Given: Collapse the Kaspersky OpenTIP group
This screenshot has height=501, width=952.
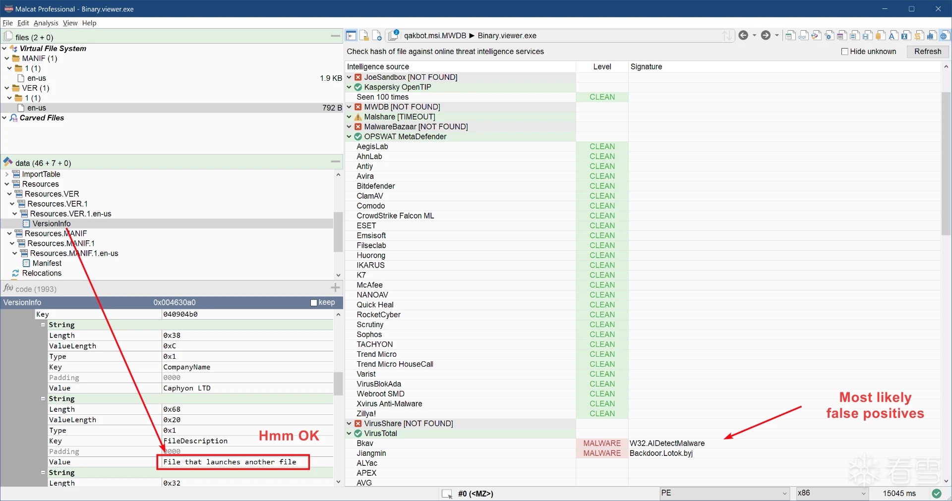Looking at the screenshot, I should click(x=349, y=87).
